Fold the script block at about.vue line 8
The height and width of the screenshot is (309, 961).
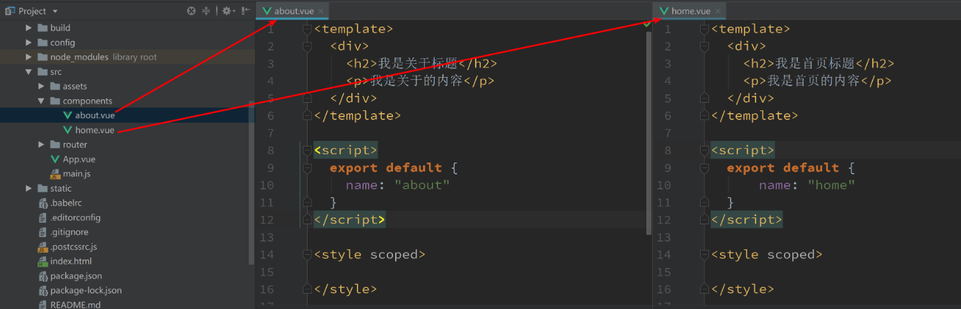pyautogui.click(x=307, y=151)
